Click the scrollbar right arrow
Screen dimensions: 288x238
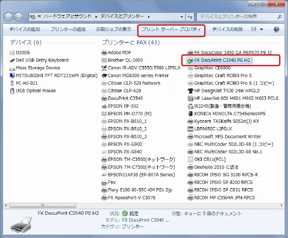pos(281,206)
